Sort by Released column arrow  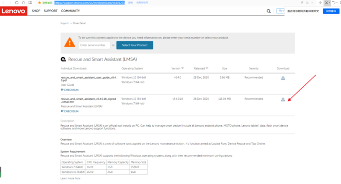207,68
